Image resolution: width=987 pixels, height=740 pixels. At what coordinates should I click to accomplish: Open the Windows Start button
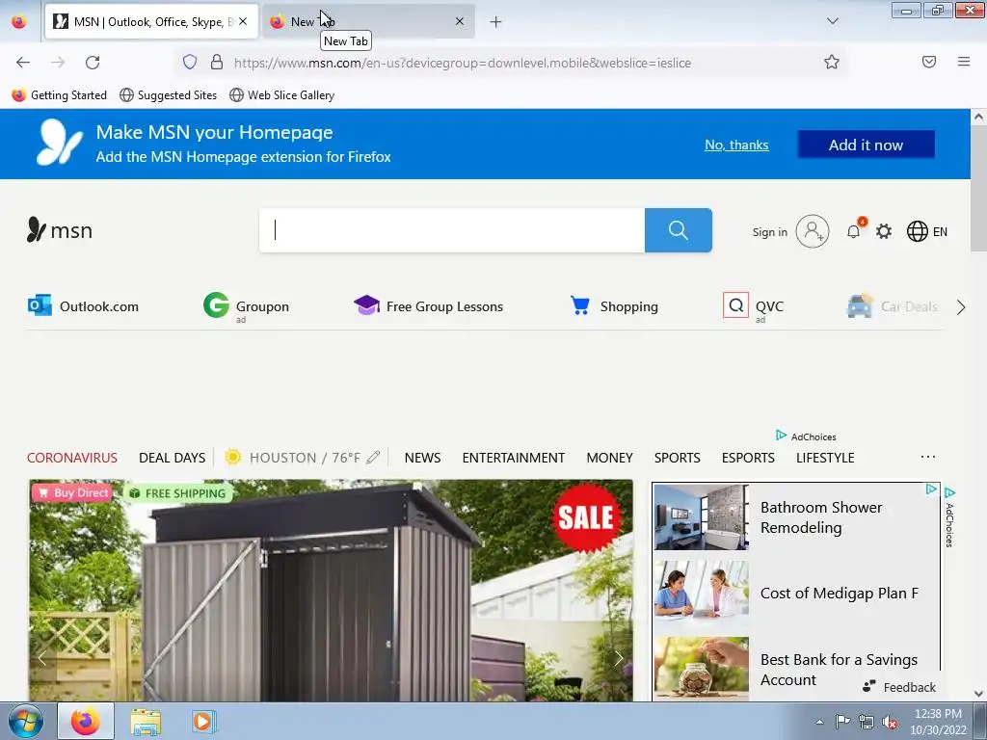pos(26,721)
